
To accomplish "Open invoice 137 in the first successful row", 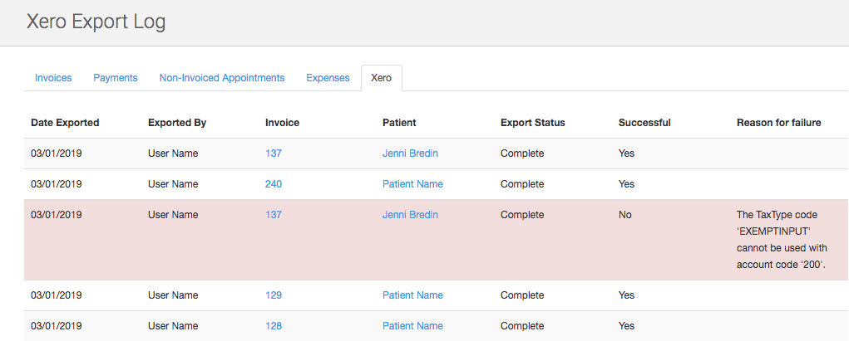I will pyautogui.click(x=274, y=153).
